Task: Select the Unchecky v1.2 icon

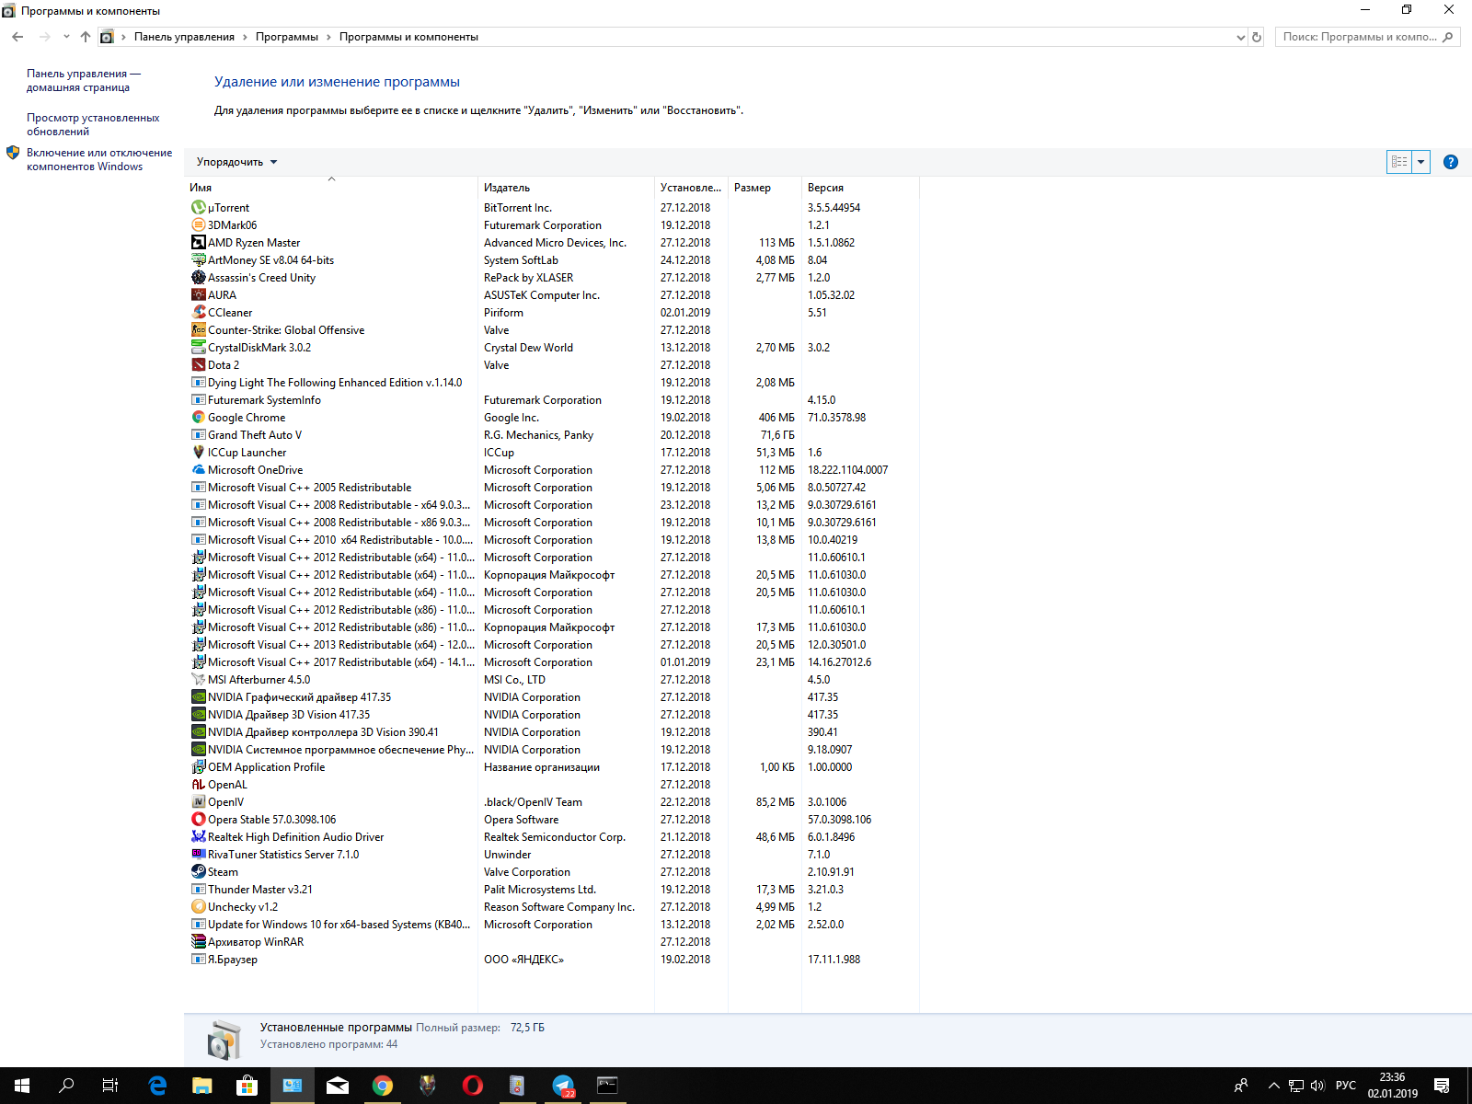Action: 198,907
